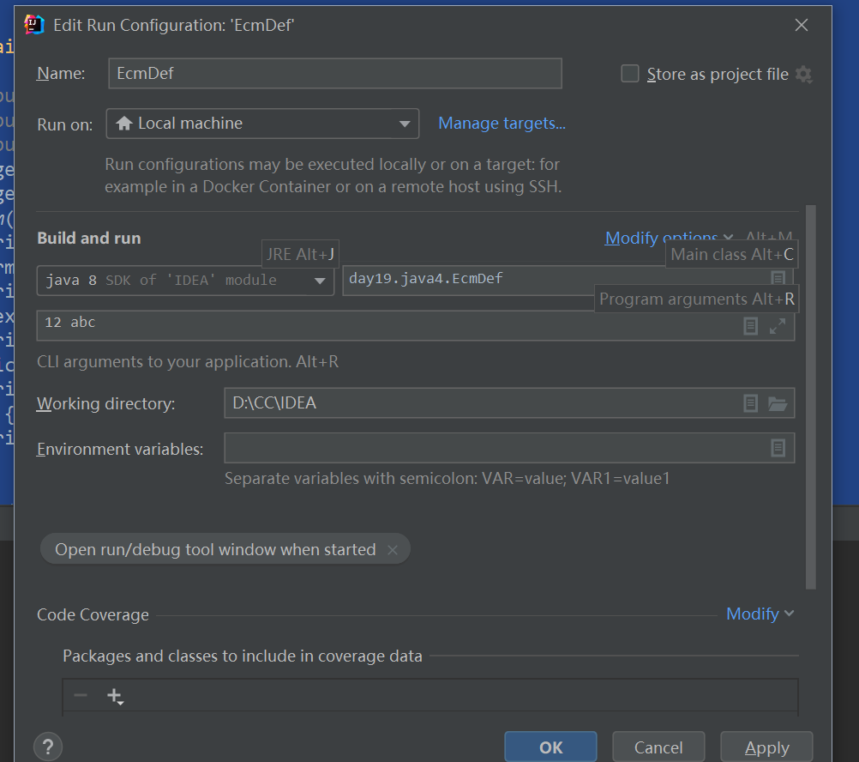The width and height of the screenshot is (859, 762).
Task: Click the Apply button
Action: coord(766,747)
